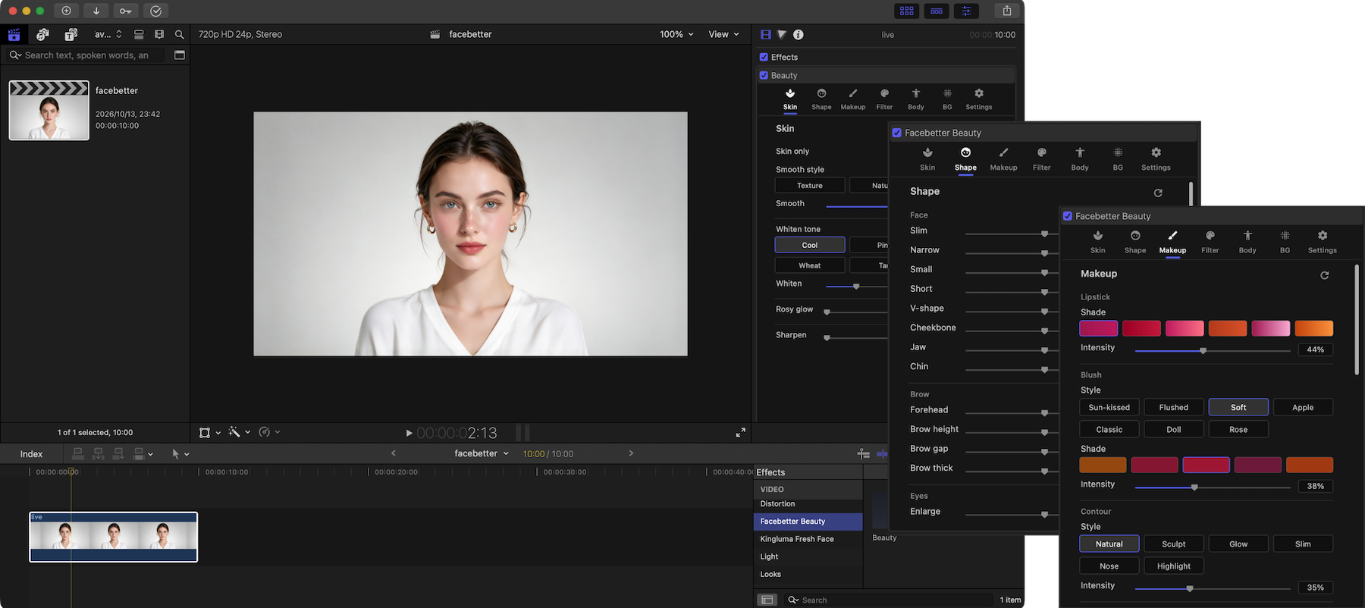Choose the Texture smooth style button
This screenshot has width=1365, height=608.
pyautogui.click(x=810, y=185)
